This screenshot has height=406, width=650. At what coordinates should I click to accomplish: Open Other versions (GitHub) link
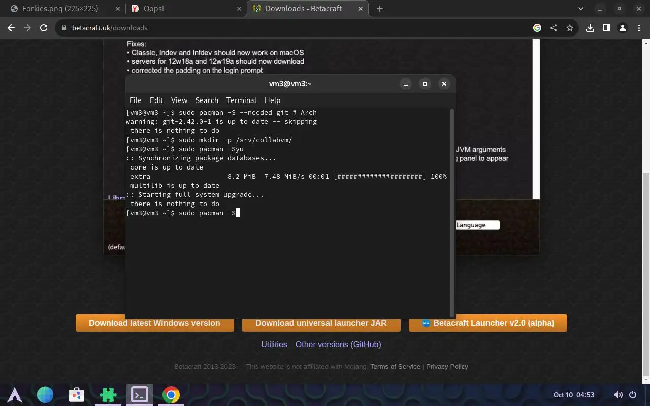[338, 344]
